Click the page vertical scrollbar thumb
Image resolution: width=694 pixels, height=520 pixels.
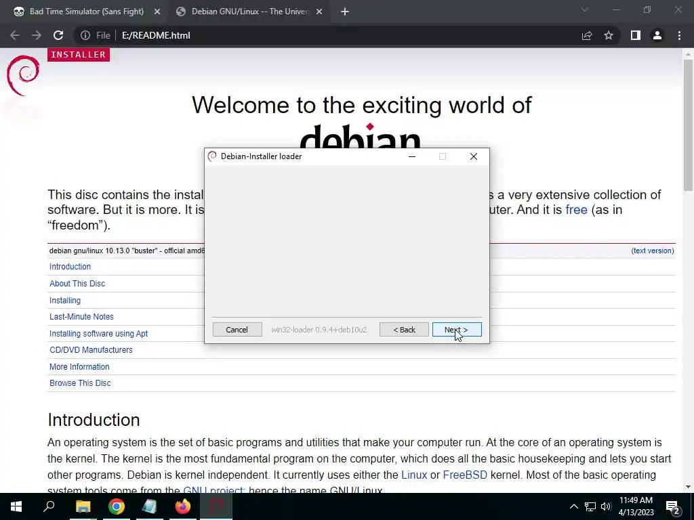688,125
